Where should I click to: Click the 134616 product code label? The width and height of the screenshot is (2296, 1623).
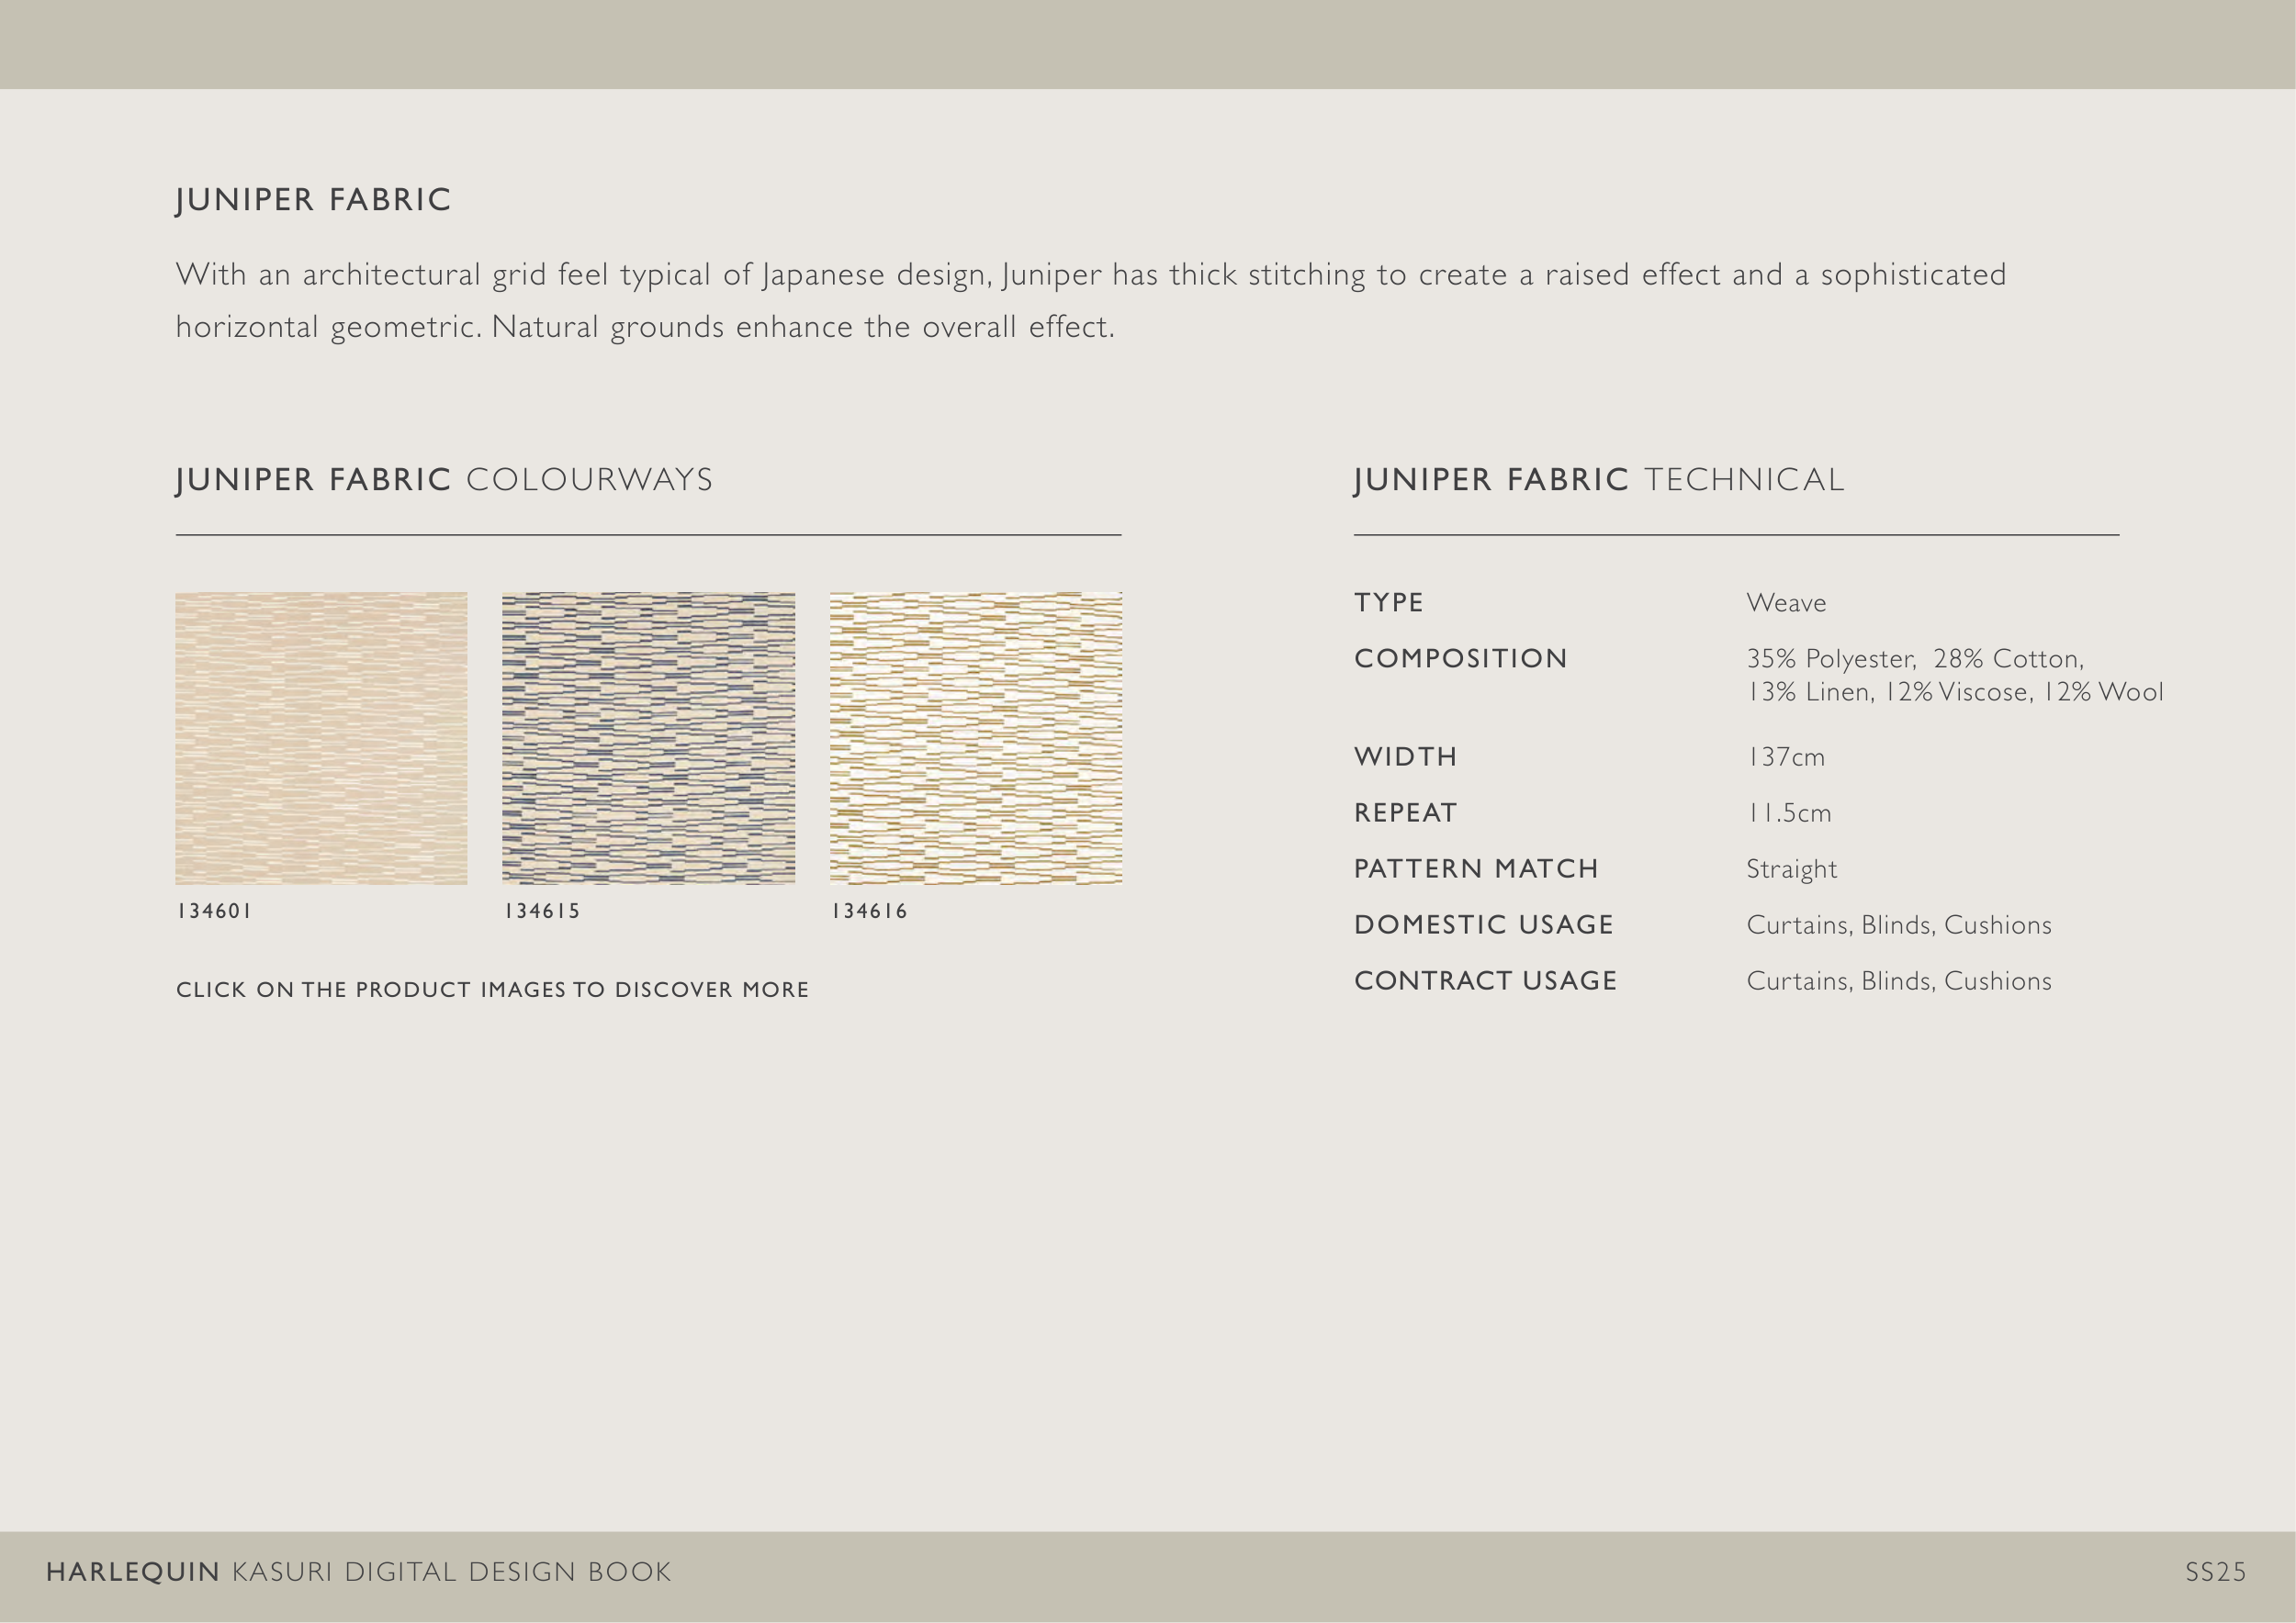click(869, 911)
